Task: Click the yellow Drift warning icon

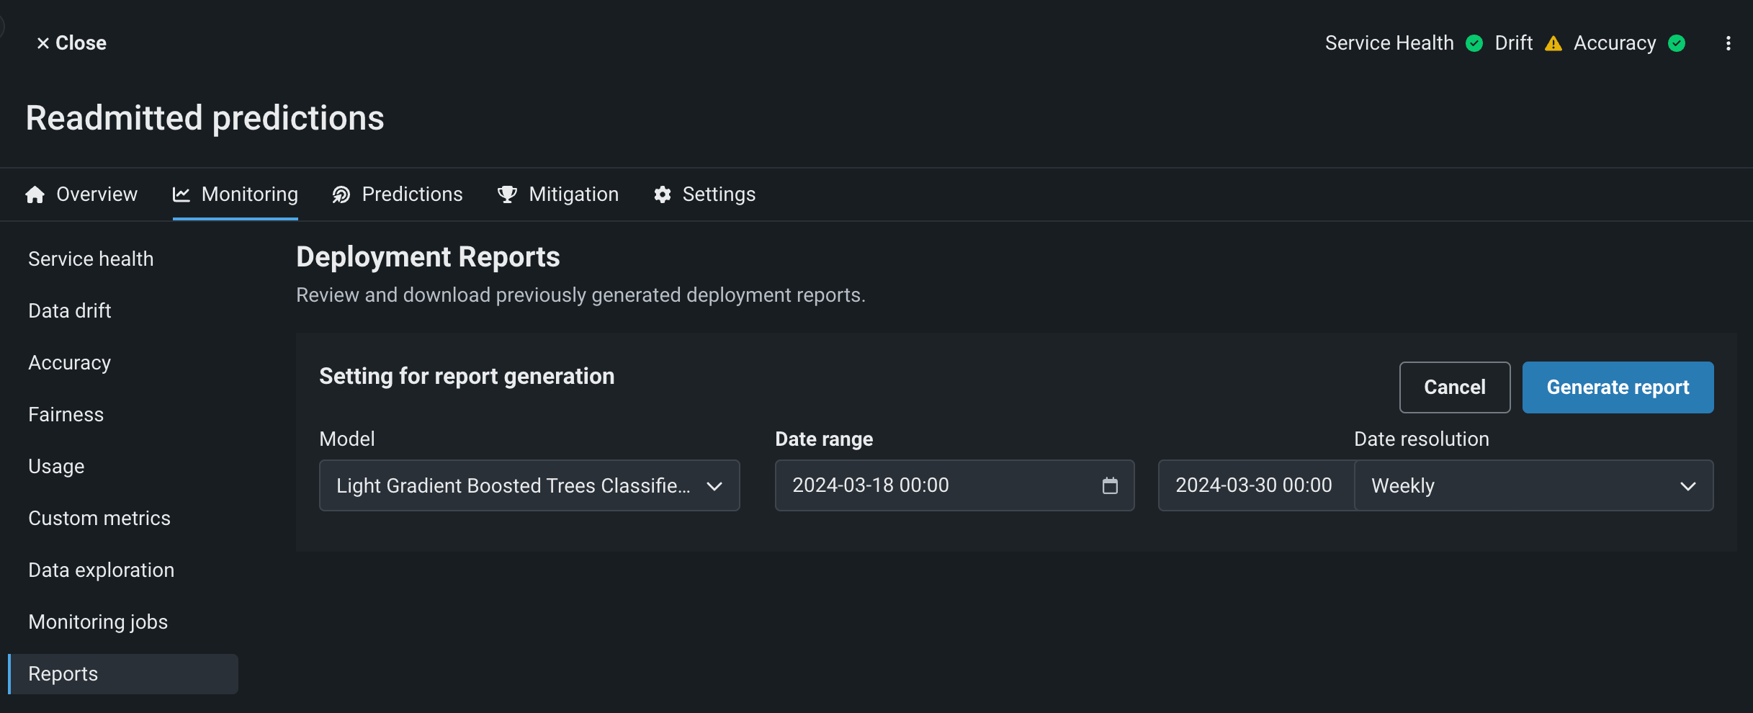Action: tap(1554, 43)
